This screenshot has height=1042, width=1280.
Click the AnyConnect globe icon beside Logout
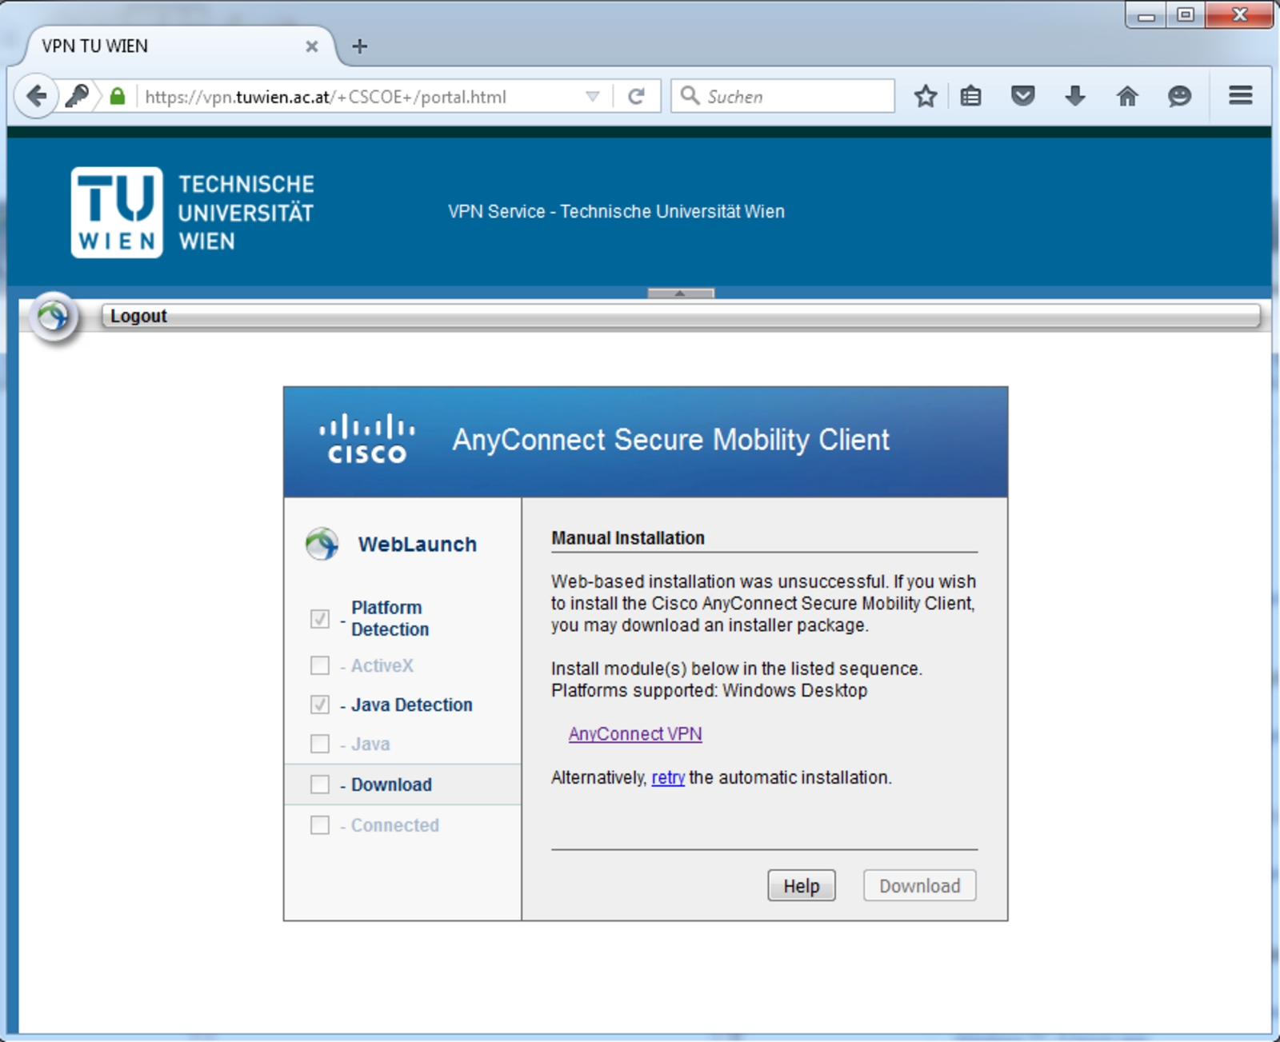(x=54, y=316)
